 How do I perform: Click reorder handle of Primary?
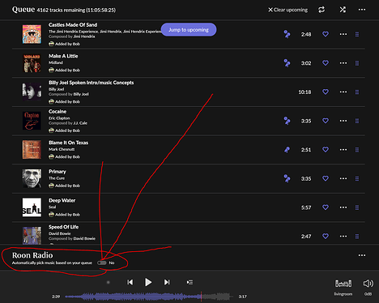click(357, 179)
